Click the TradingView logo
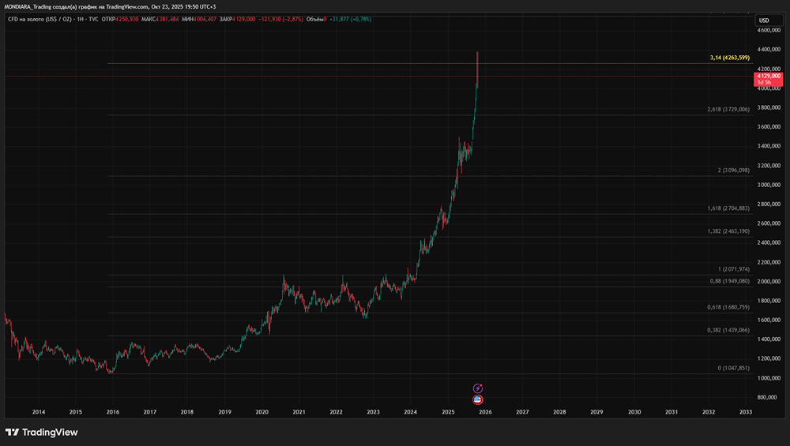 coord(42,433)
